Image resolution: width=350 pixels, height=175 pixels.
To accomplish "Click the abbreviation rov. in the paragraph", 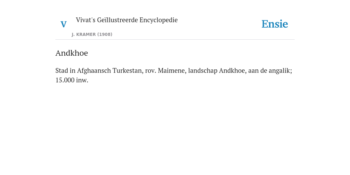I will [x=150, y=71].
